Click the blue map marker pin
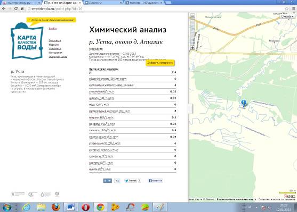Image resolution: width=297 pixels, height=212 pixels. [244, 104]
